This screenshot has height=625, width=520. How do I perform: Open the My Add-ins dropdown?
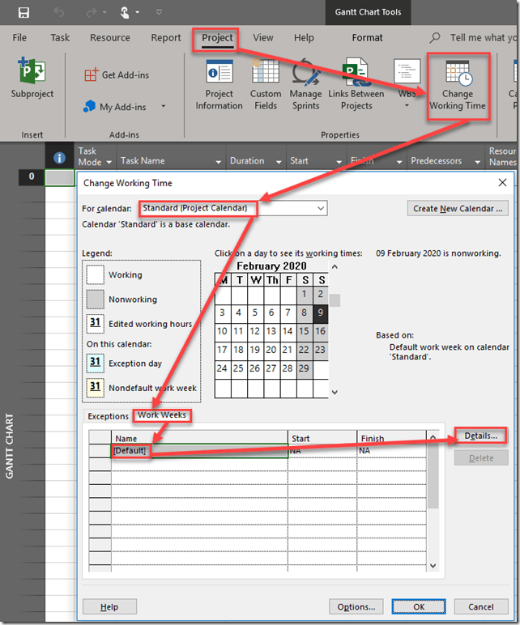[163, 107]
